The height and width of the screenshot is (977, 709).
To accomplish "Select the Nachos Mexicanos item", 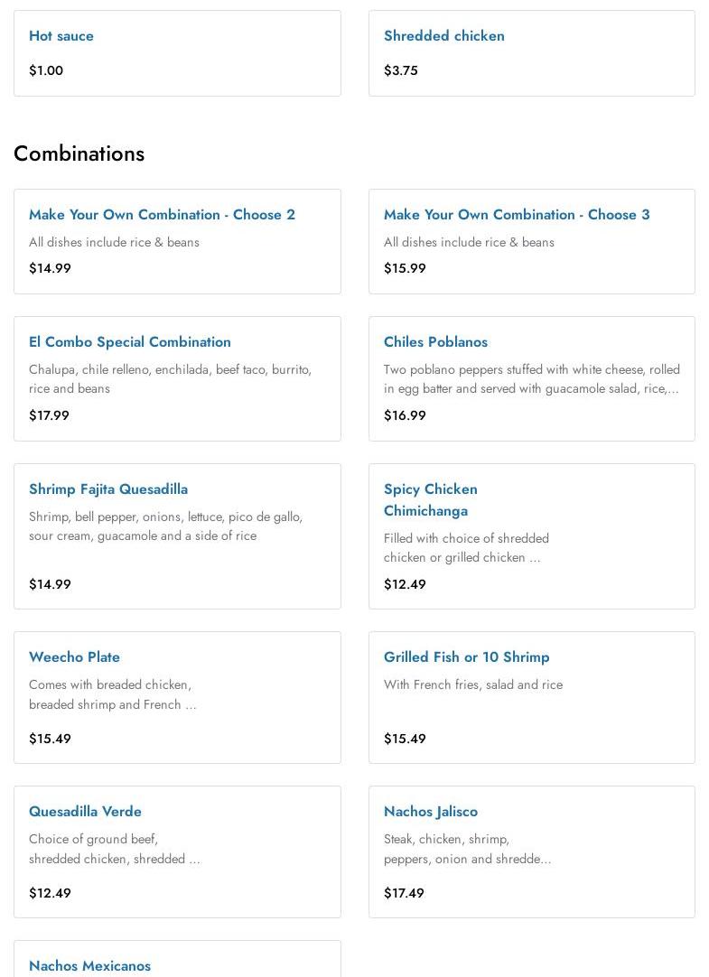I will [x=89, y=965].
